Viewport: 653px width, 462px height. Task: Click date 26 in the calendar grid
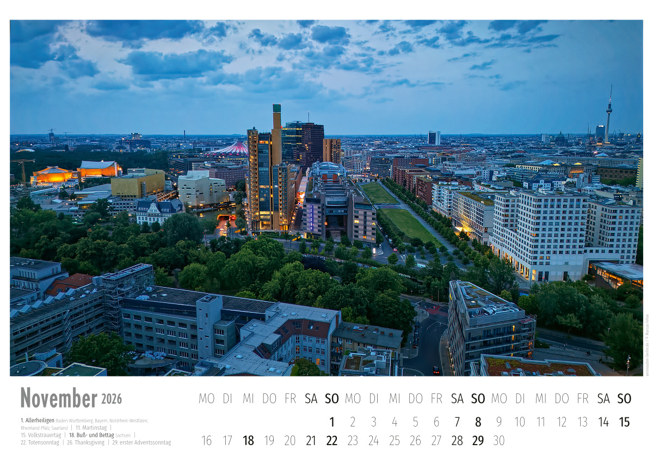coord(415,441)
